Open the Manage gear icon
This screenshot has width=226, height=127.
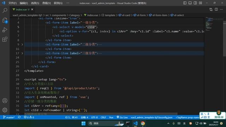click(x=5, y=110)
